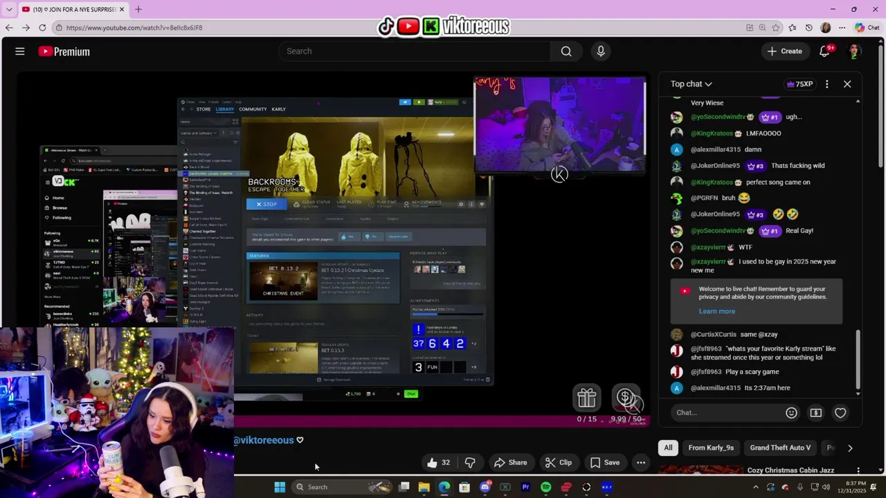The image size is (886, 498).
Task: Open the Copilot Chat button
Action: click(x=867, y=28)
